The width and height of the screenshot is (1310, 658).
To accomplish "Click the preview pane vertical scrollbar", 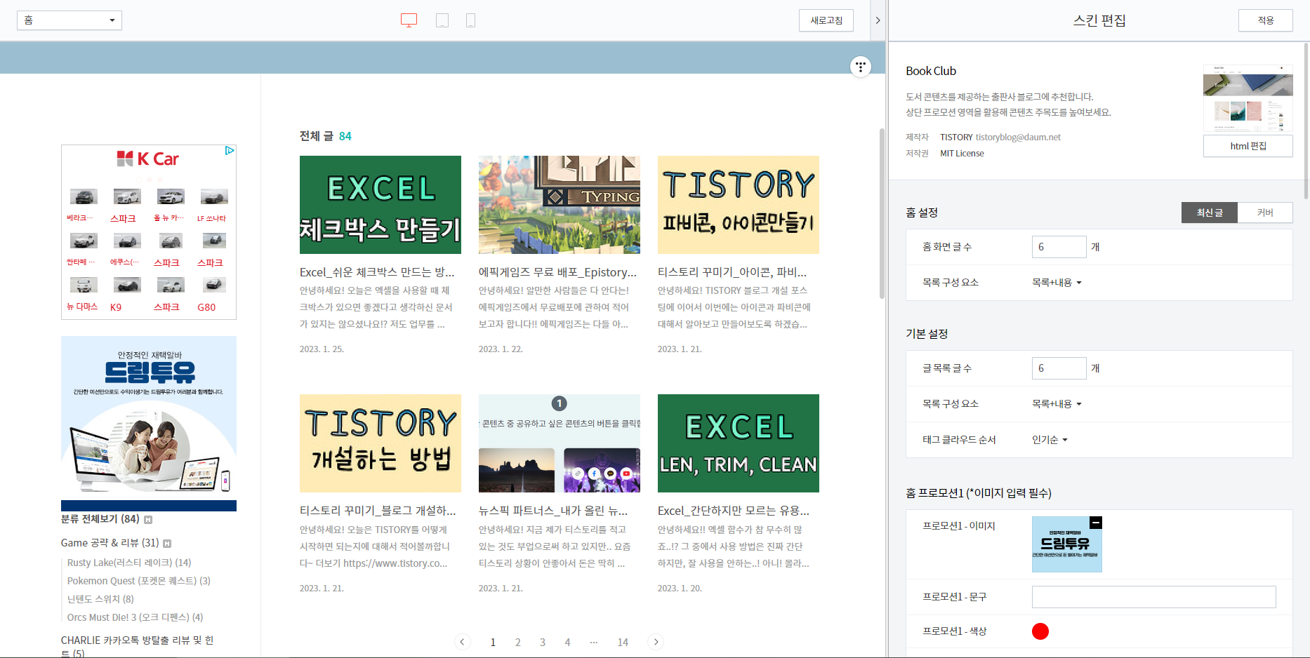I will (x=882, y=213).
